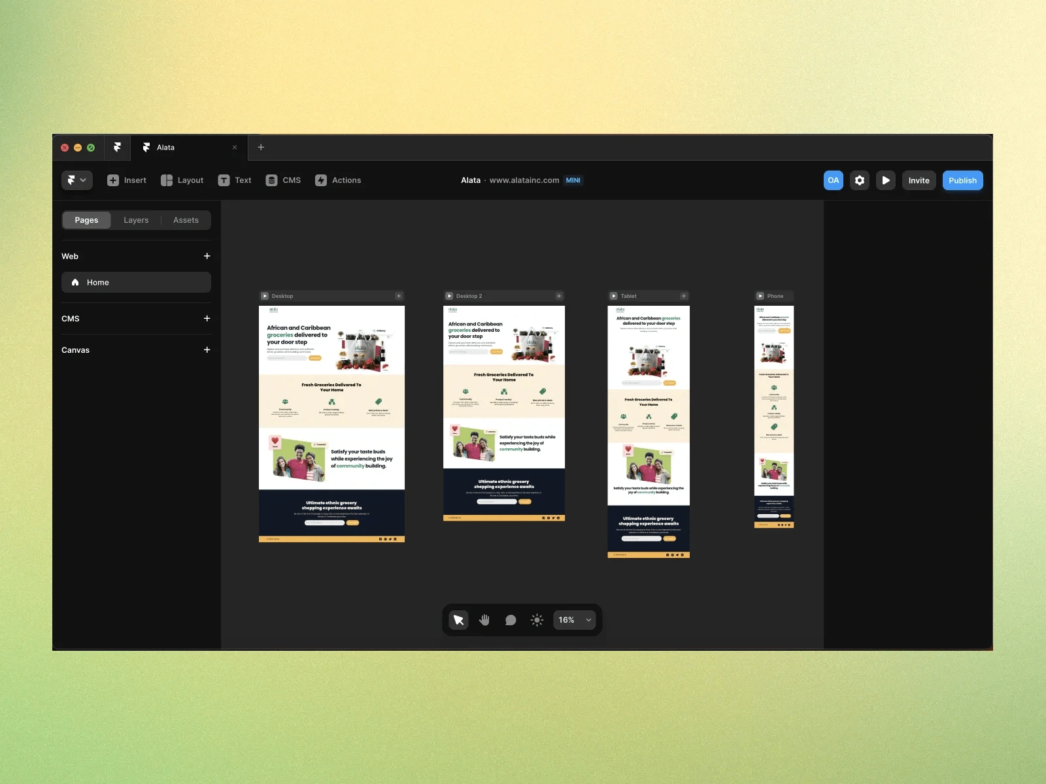1046x784 pixels.
Task: Add breakpoint next to Desktop 2
Action: (559, 296)
